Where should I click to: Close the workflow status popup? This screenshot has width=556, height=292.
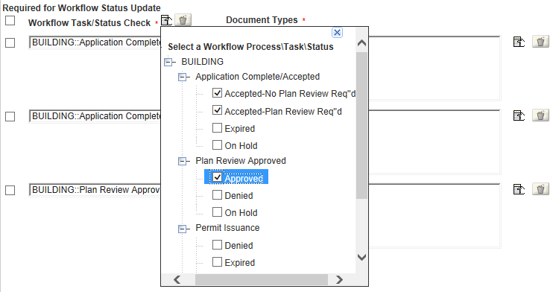pyautogui.click(x=337, y=33)
